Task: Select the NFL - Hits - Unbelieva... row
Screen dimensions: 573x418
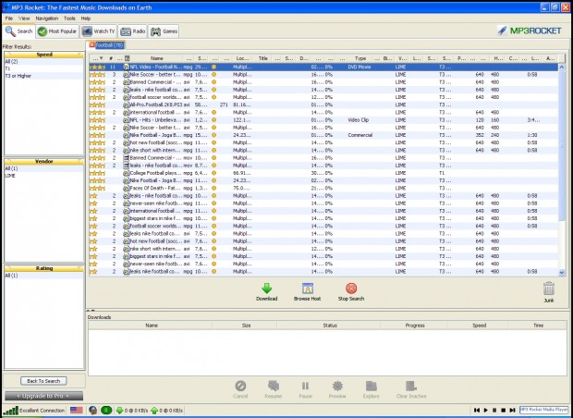Action: (323, 120)
